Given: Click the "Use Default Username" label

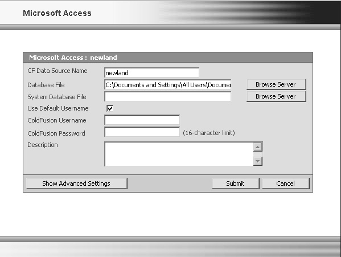Looking at the screenshot, I should pos(58,108).
